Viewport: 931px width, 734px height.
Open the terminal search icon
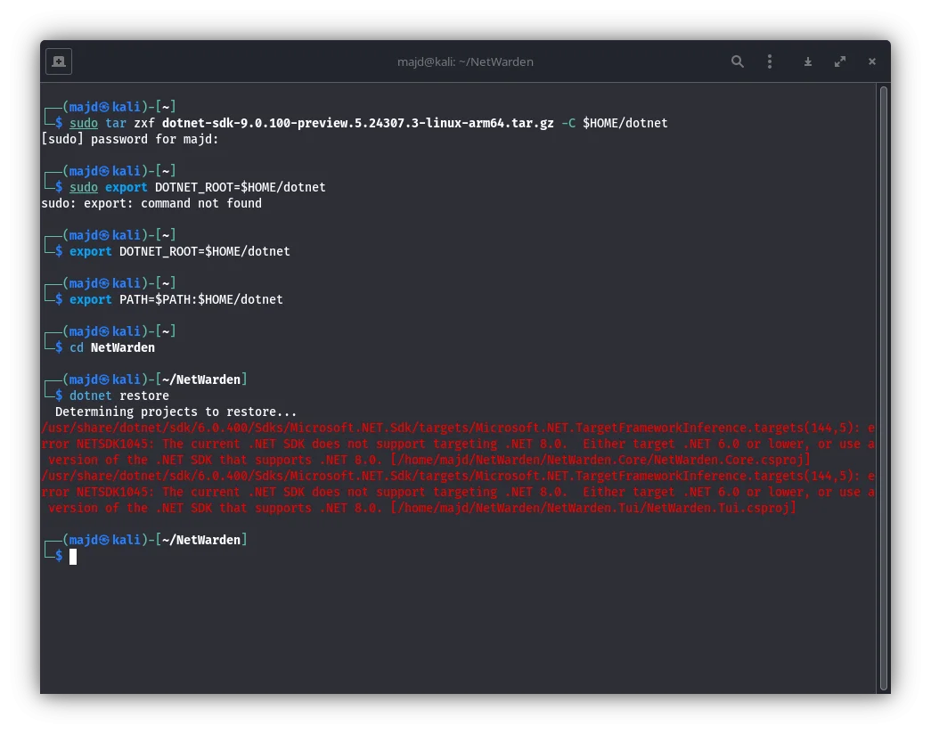[738, 61]
